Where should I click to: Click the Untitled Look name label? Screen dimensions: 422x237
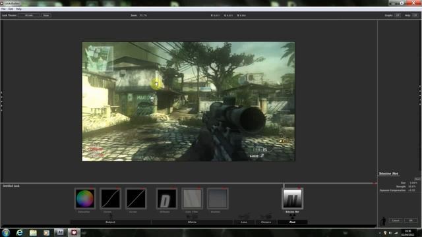coord(11,186)
